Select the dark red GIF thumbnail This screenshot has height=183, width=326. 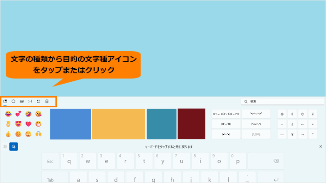tap(191, 124)
